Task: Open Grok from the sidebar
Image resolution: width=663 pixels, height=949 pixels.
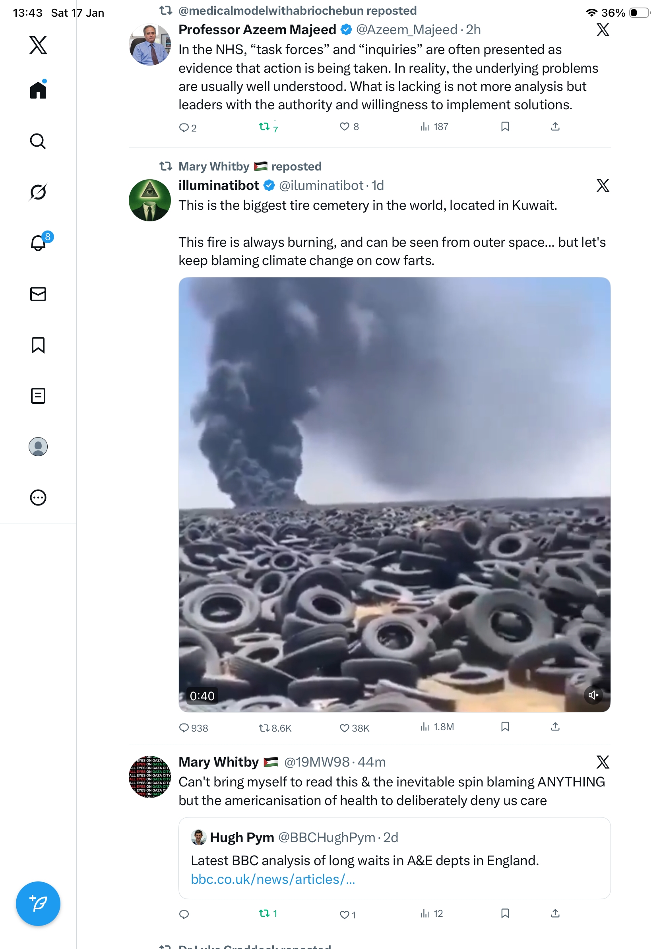Action: (38, 192)
